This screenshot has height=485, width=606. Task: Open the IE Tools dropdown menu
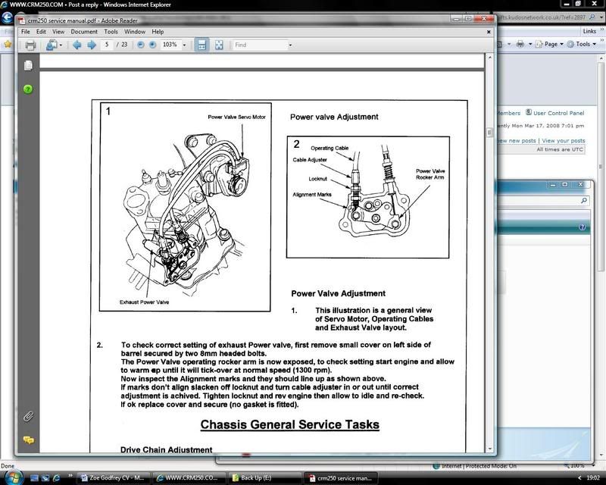[582, 44]
